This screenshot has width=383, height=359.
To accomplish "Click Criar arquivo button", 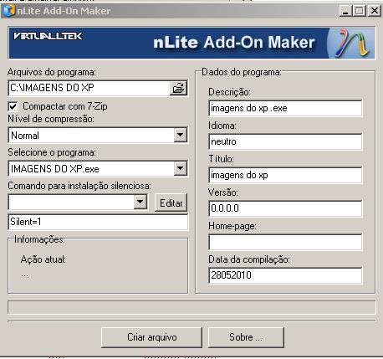I will click(x=151, y=337).
